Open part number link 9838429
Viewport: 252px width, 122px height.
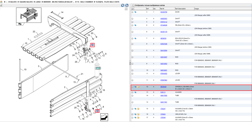[x=163, y=87]
